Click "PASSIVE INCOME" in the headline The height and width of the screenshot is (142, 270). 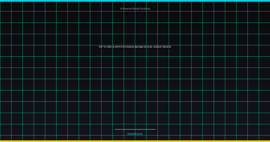point(134,47)
